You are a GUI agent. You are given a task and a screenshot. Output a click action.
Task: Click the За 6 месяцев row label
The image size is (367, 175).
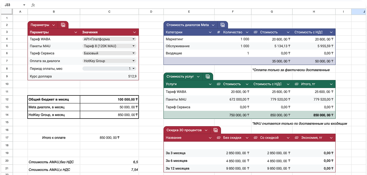click(177, 161)
